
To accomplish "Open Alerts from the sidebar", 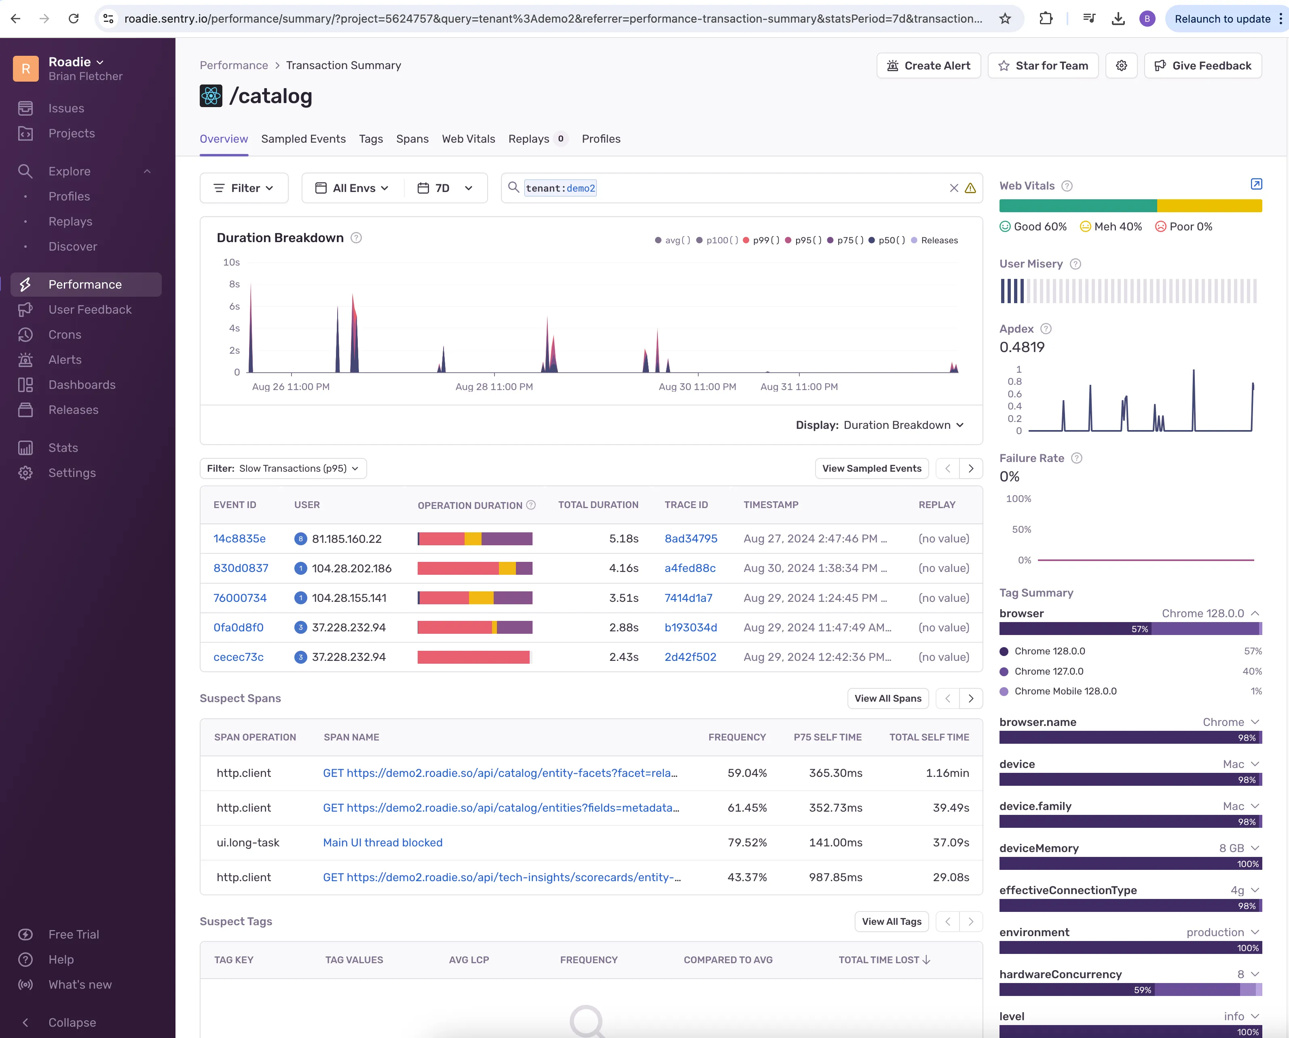I will pyautogui.click(x=26, y=359).
